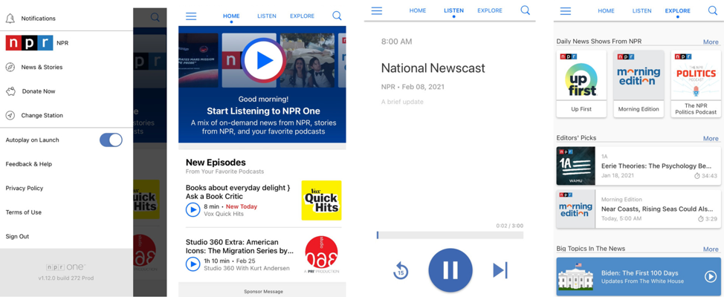Tap the search icon on the Explore screen
This screenshot has width=724, height=297.
[713, 10]
